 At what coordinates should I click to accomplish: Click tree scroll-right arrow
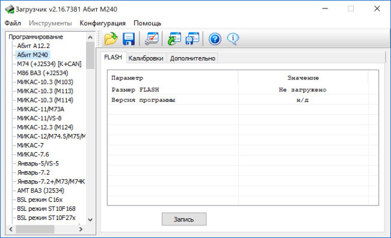tap(81, 229)
